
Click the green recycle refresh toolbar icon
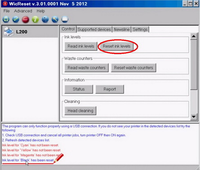(6, 20)
